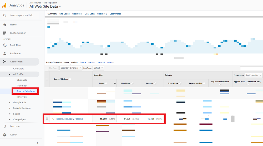Click the Home house icon

5,25
